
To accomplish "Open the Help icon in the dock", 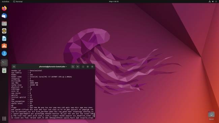I will [4, 53].
